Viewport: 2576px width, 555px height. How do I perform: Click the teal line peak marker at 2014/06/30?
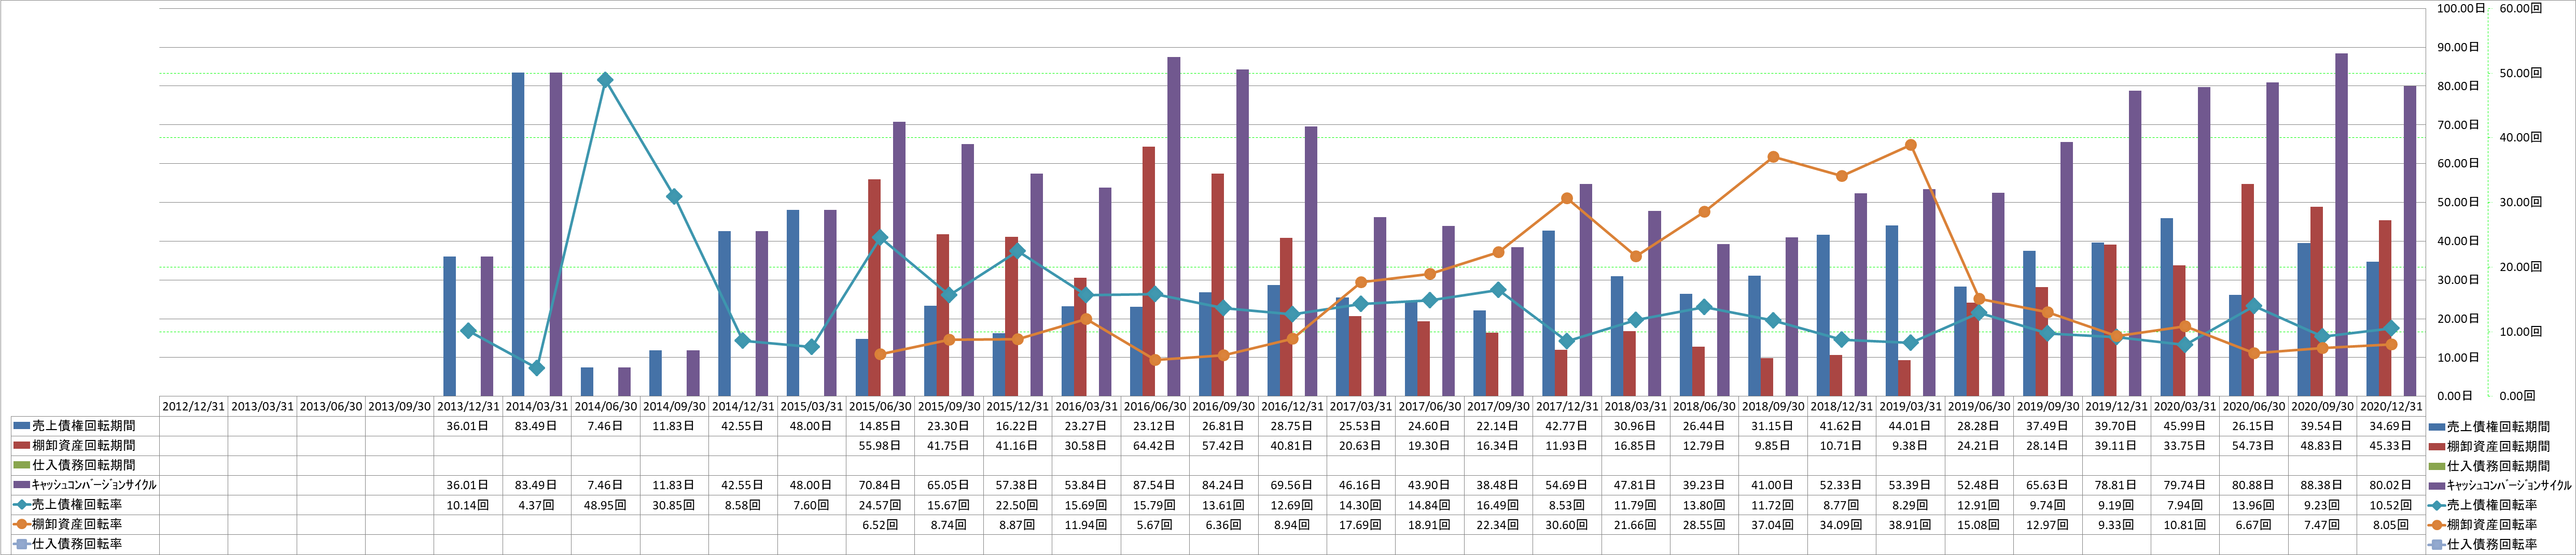pyautogui.click(x=605, y=80)
